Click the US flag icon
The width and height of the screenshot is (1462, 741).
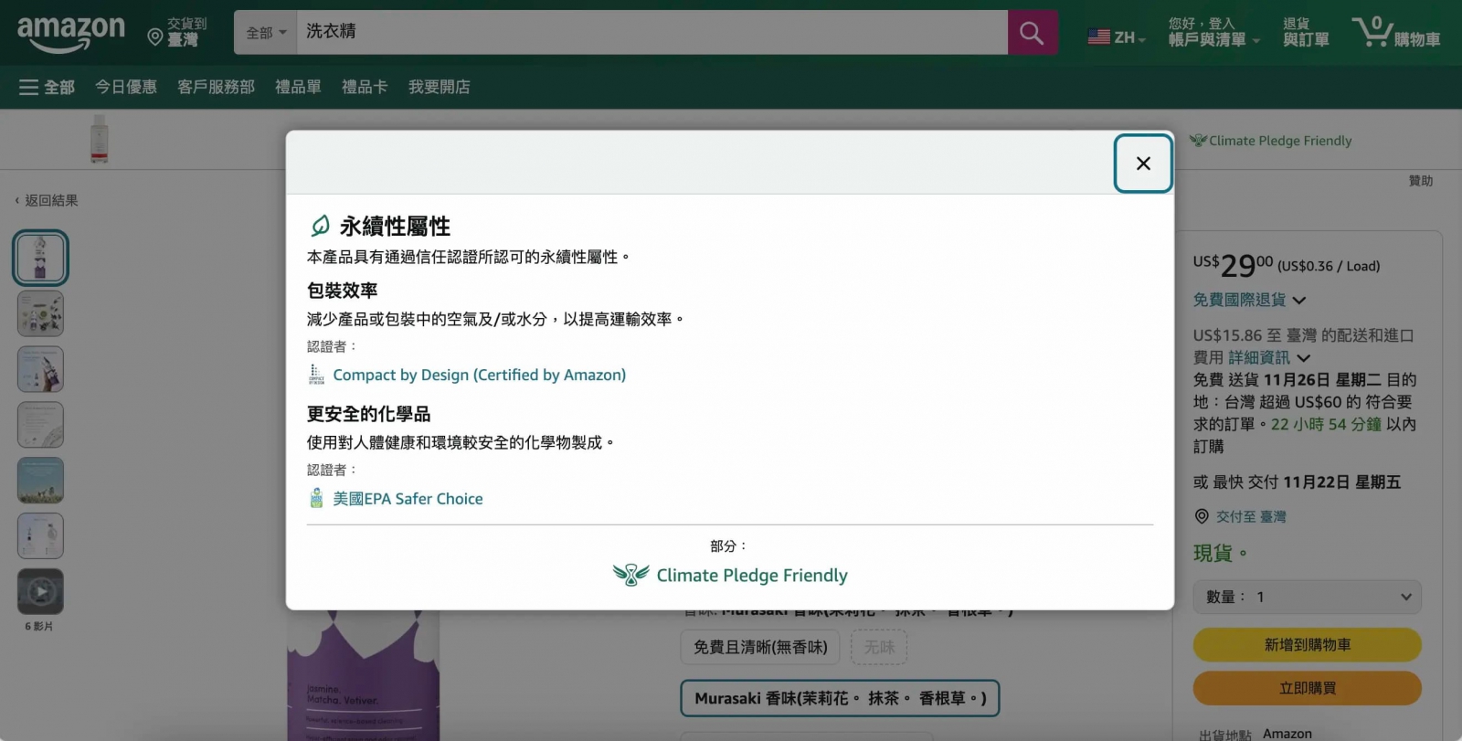click(x=1098, y=37)
